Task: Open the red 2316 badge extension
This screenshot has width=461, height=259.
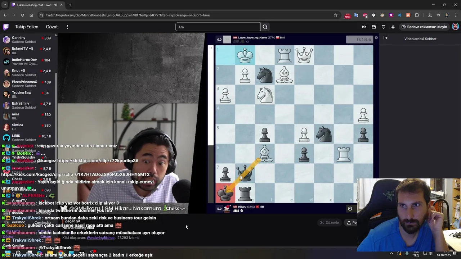Action: coord(348,15)
